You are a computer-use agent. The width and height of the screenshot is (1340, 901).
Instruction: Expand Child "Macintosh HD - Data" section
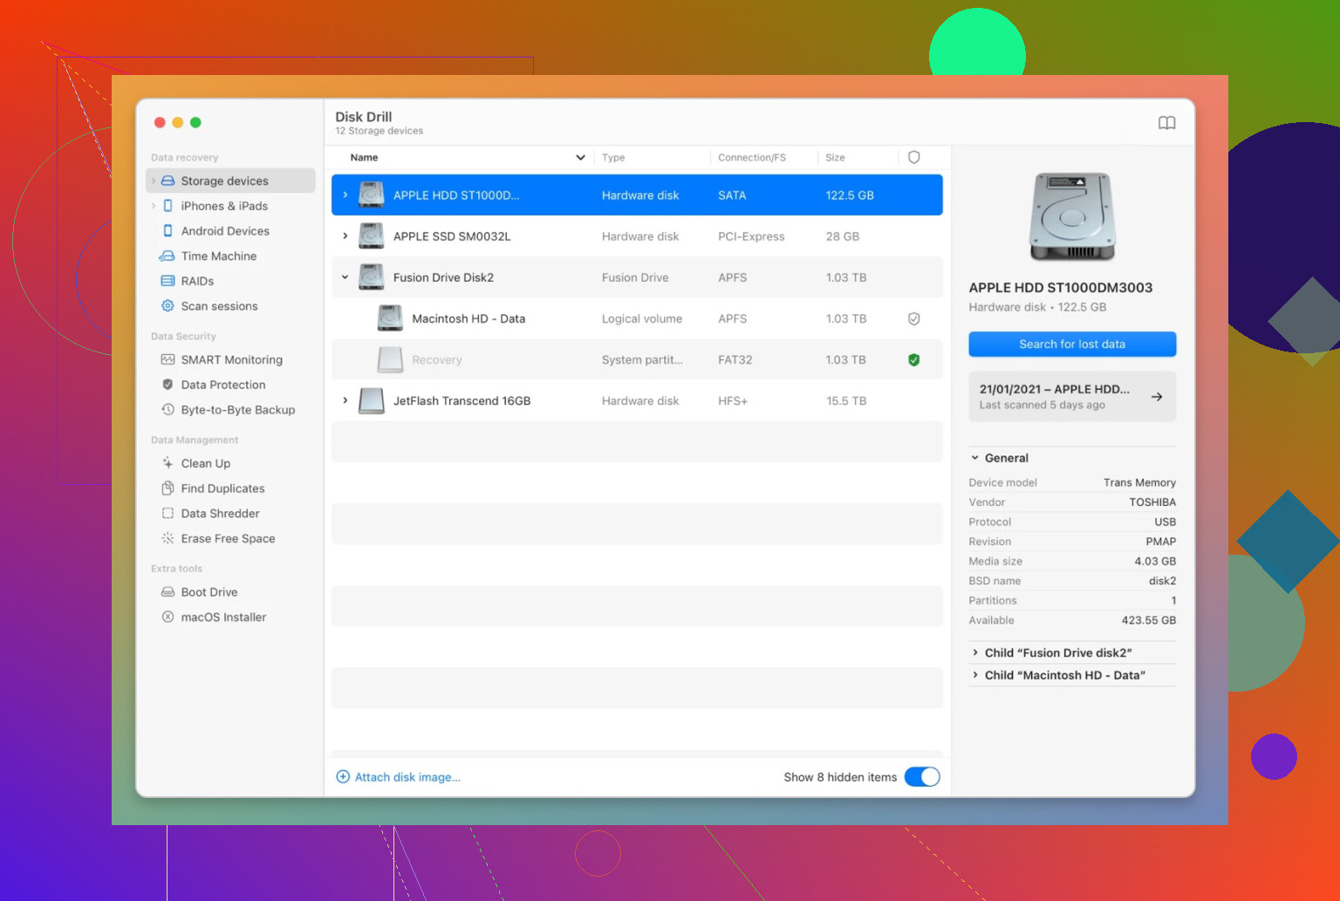click(x=975, y=675)
